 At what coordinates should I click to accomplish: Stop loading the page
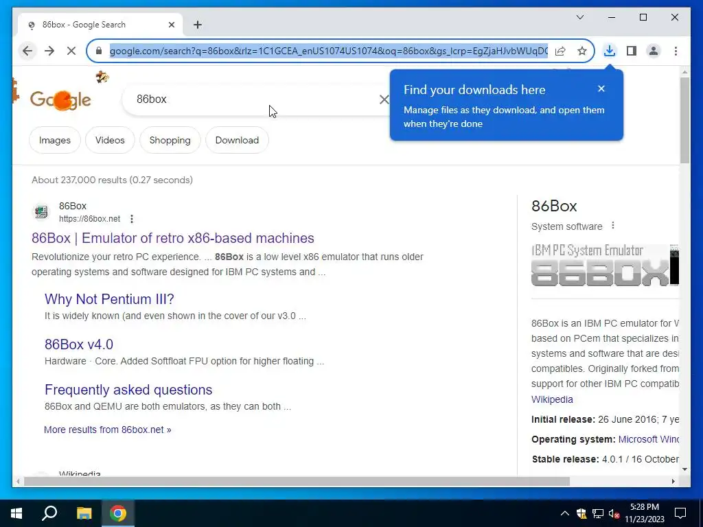pyautogui.click(x=71, y=51)
